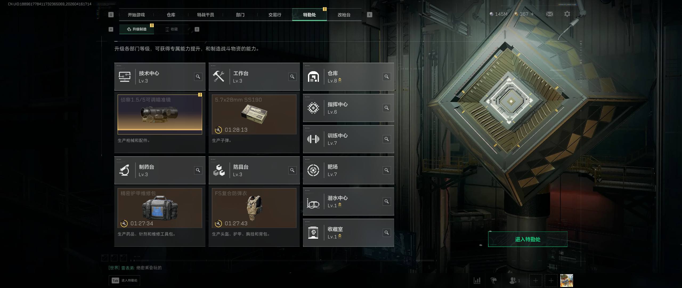Select the 收藏 sub-tab
682x288 pixels.
pos(171,29)
